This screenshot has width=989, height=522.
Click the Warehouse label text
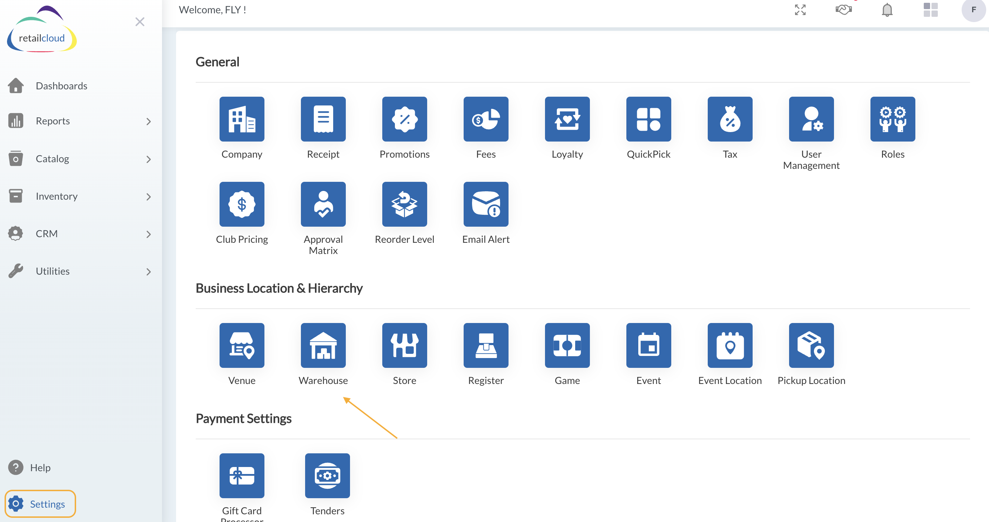(x=323, y=380)
